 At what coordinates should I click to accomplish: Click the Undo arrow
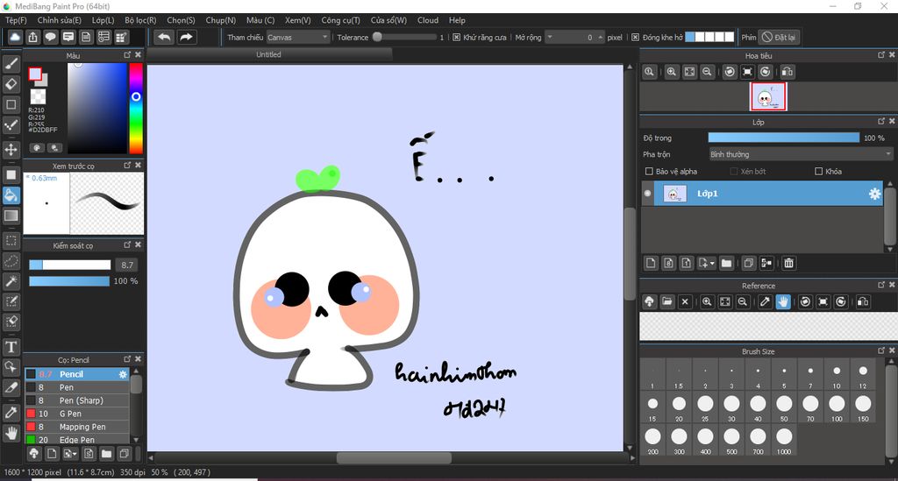(x=164, y=37)
